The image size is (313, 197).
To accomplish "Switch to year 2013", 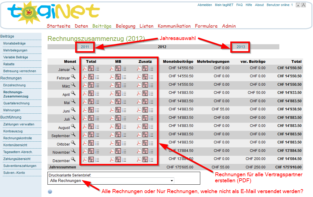I will point(241,47).
